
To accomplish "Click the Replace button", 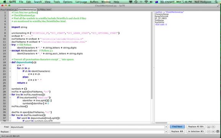I will (x=177, y=132).
